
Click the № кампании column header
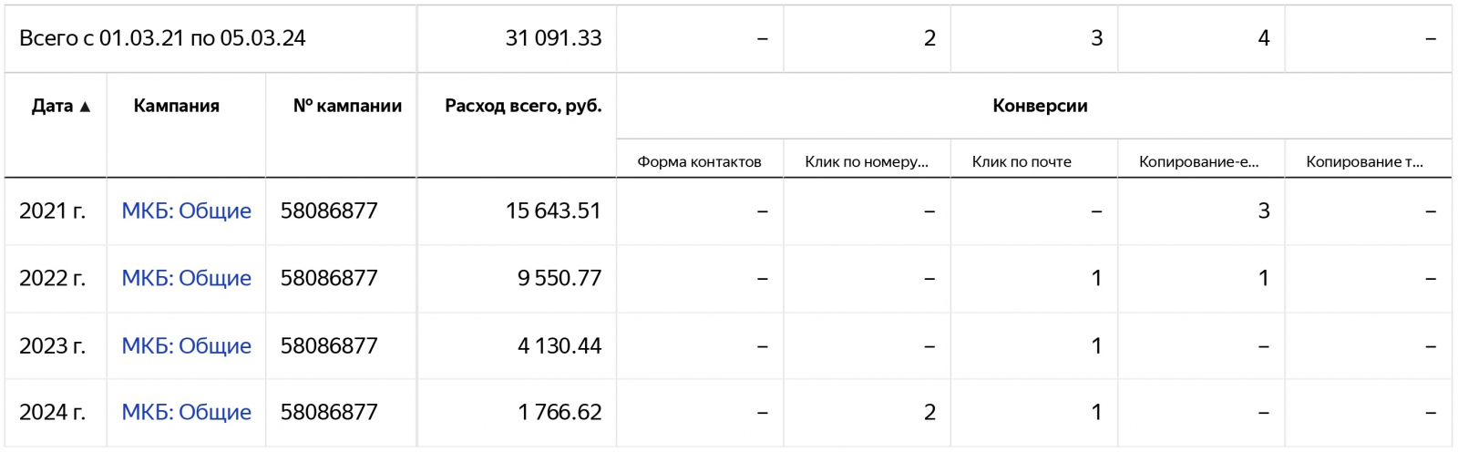[347, 106]
